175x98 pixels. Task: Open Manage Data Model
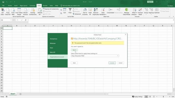click(127, 11)
